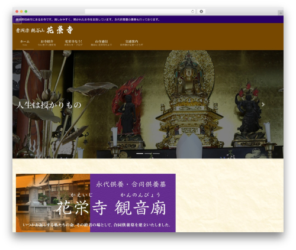Open the 花栄寺 観音廟 banner
This screenshot has width=296, height=250.
[x=96, y=203]
